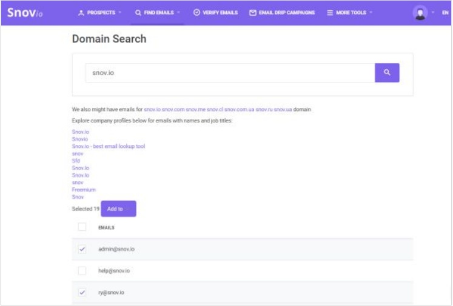The width and height of the screenshot is (453, 306).
Task: Check the help@snov.io checkbox
Action: (x=82, y=270)
